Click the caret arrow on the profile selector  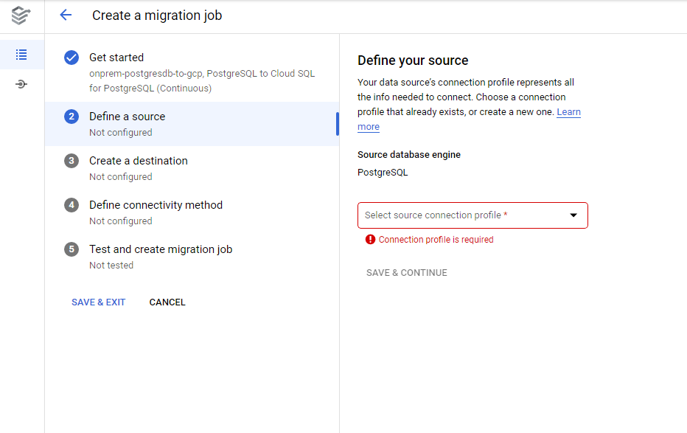[x=573, y=215]
